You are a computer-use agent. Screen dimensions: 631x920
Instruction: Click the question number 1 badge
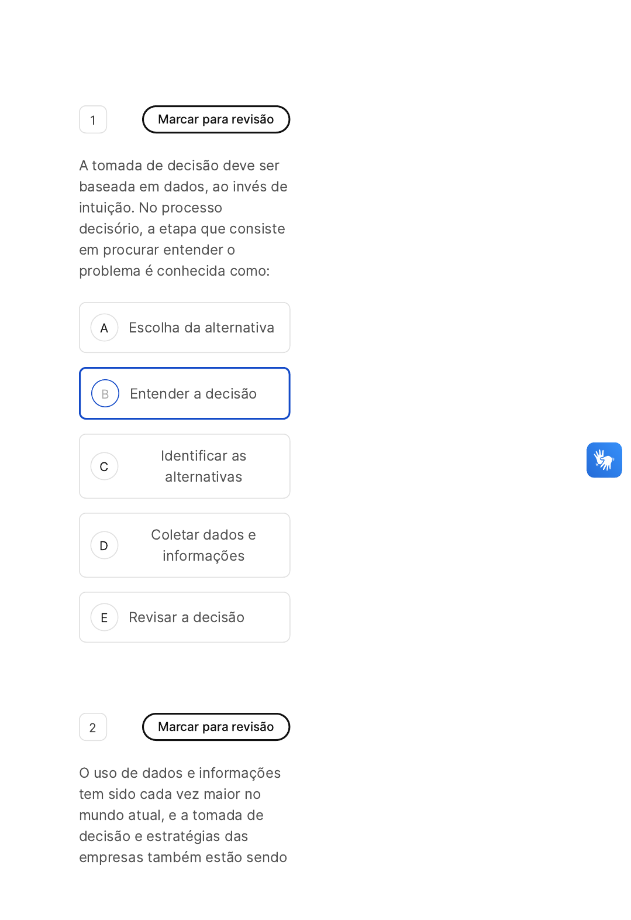93,119
